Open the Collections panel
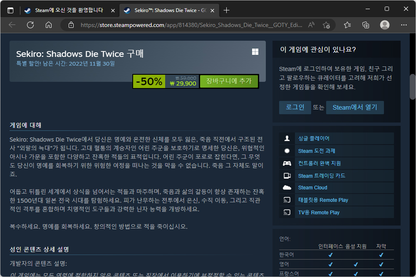The height and width of the screenshot is (277, 416). click(366, 25)
